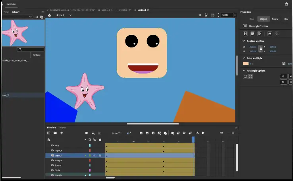Toggle visibility of the Circle layer
293x181 pixels.
[52, 170]
